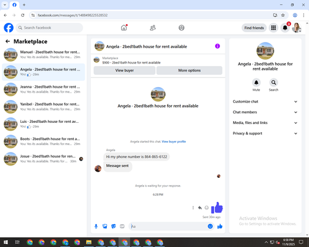Follow the View buyer profile link
The width and height of the screenshot is (309, 247).
(174, 141)
